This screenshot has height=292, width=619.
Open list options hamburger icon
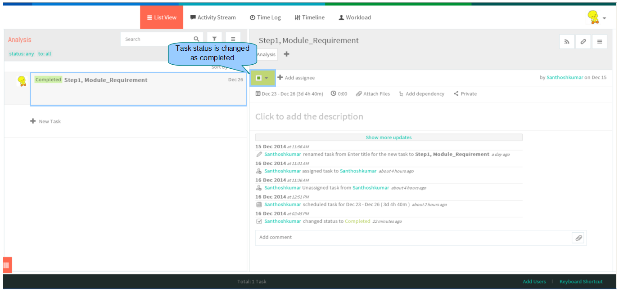pos(233,39)
